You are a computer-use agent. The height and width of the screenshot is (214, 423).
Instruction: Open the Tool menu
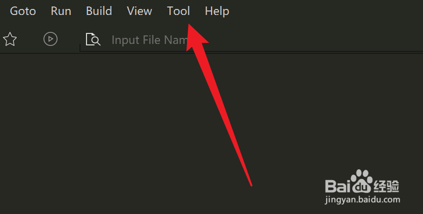[178, 11]
